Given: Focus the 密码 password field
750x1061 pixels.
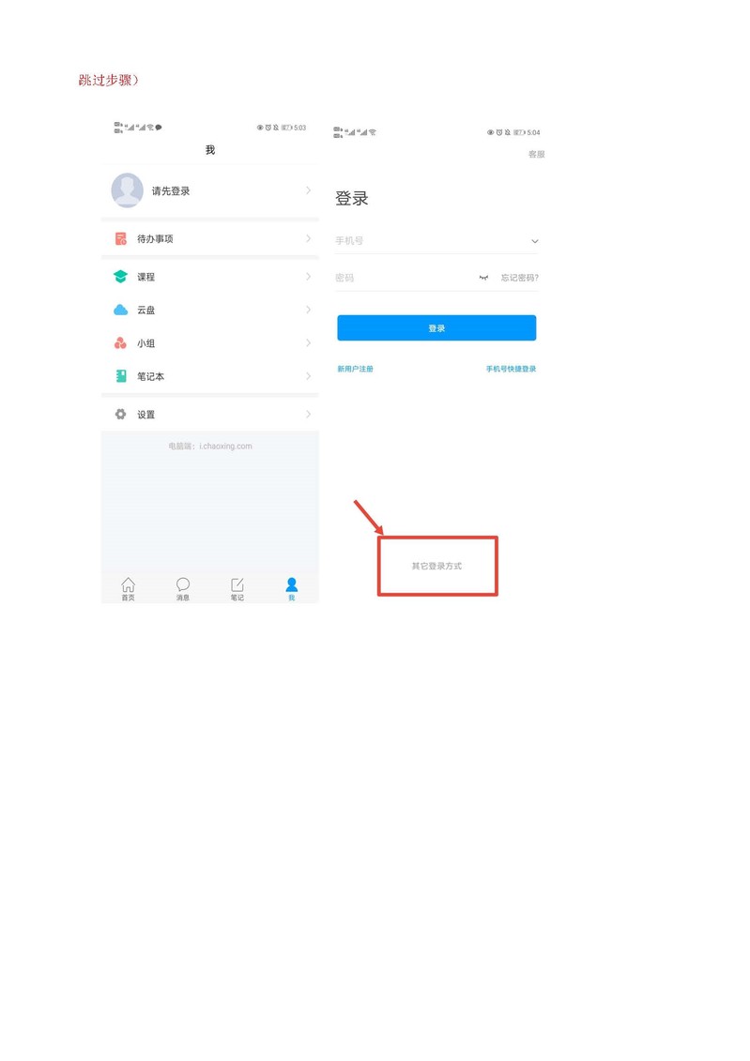Looking at the screenshot, I should click(x=406, y=278).
